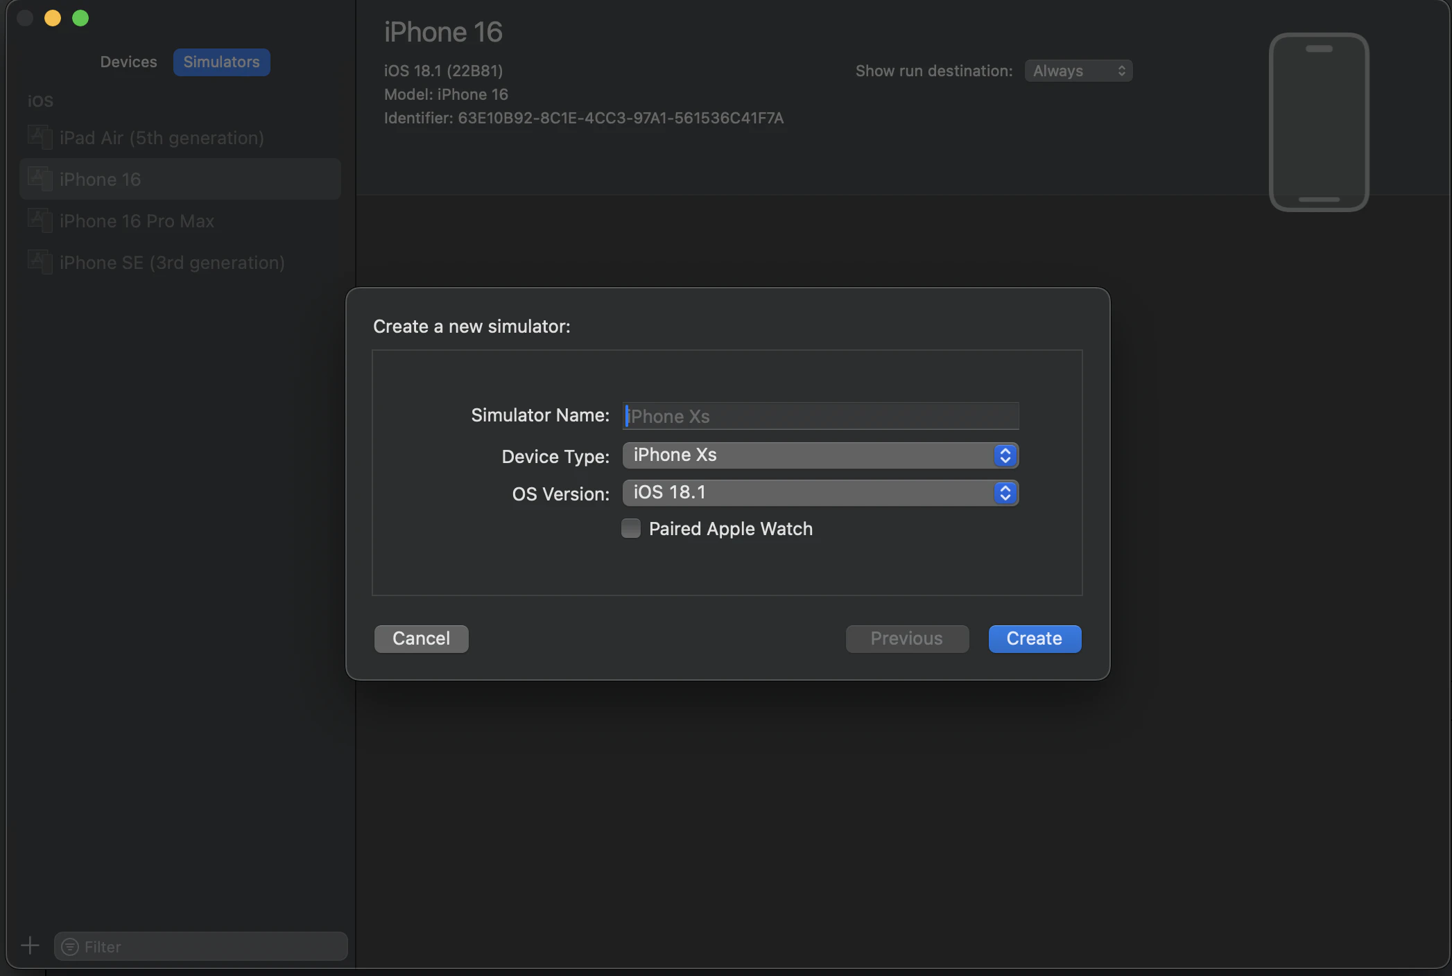
Task: Open the Show run destination dropdown
Action: pos(1078,71)
